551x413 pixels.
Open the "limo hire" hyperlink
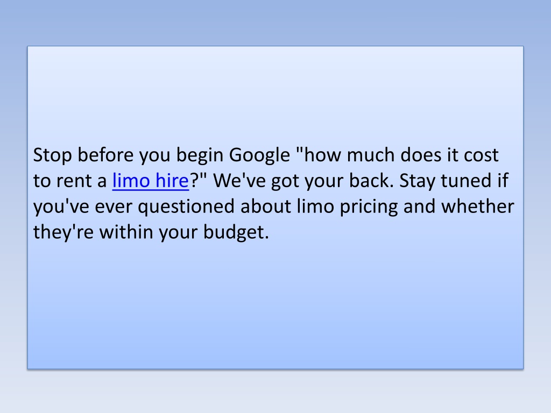pyautogui.click(x=151, y=181)
